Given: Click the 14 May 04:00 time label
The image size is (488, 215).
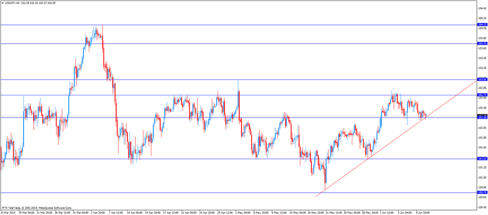Looking at the screenshot, I should 298,213.
